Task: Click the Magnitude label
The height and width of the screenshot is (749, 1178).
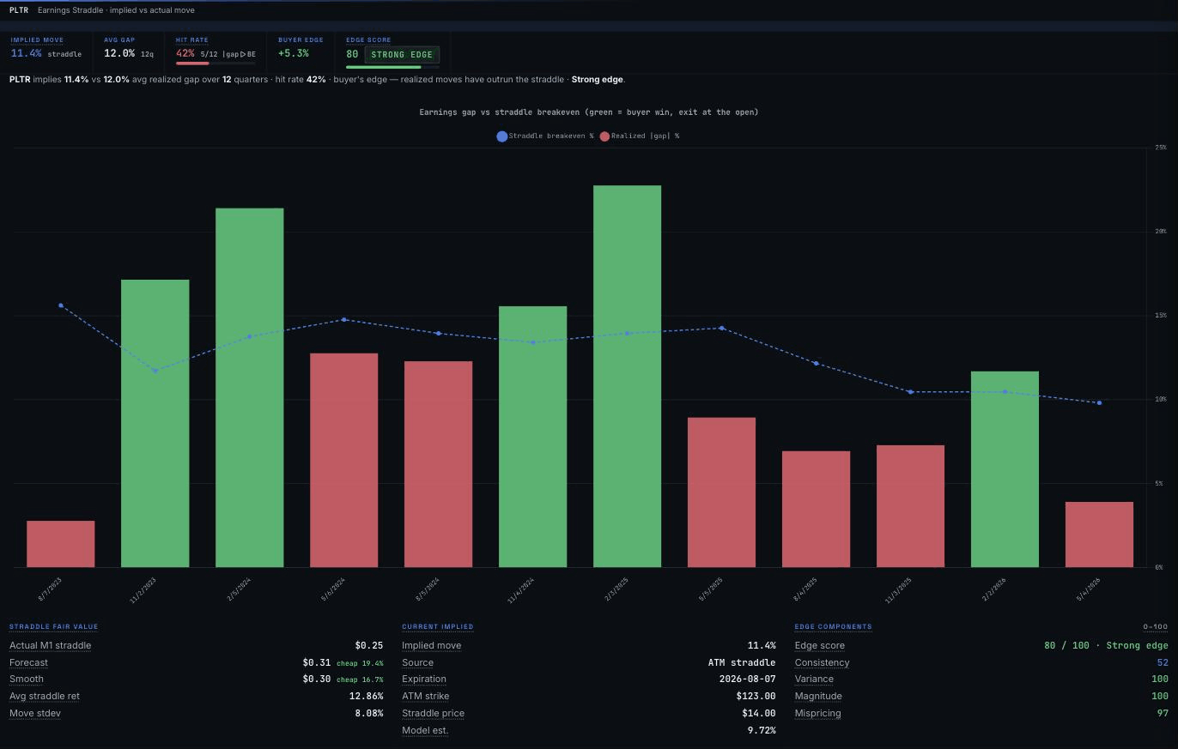Action: (818, 696)
